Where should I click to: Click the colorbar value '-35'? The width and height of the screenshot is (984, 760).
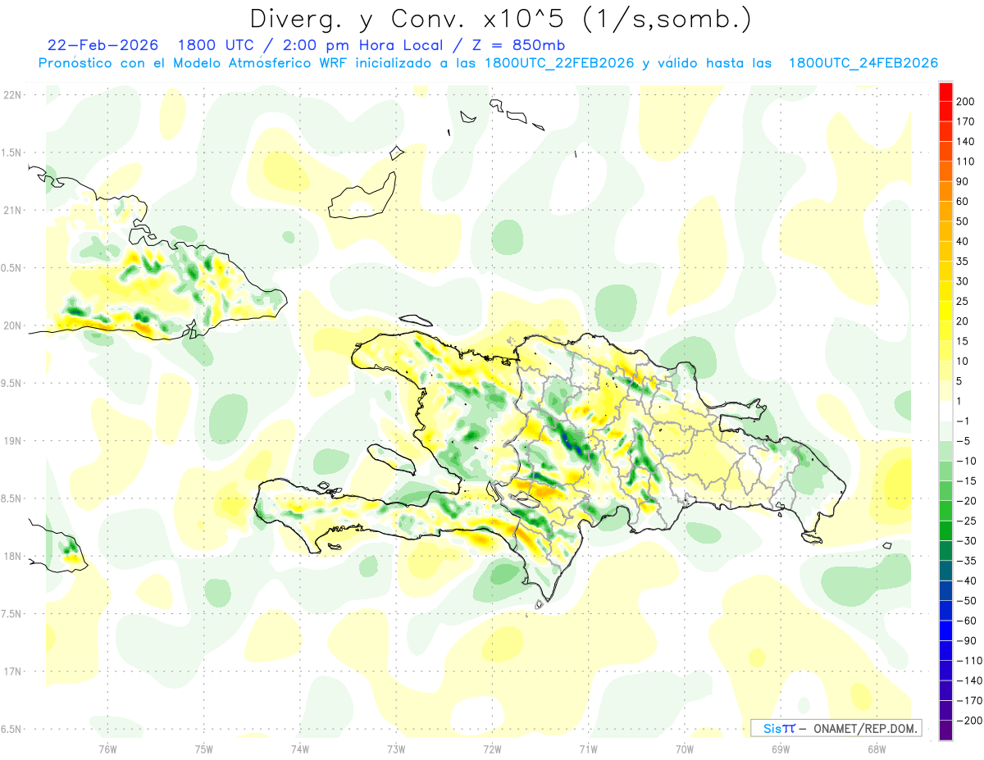968,562
